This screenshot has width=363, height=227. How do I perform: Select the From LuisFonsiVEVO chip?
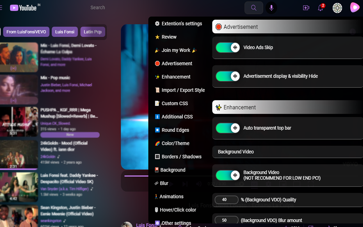tap(26, 32)
